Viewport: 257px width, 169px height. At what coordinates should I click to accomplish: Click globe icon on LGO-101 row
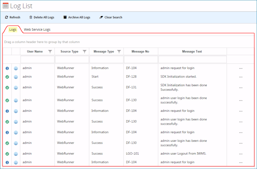(16, 154)
